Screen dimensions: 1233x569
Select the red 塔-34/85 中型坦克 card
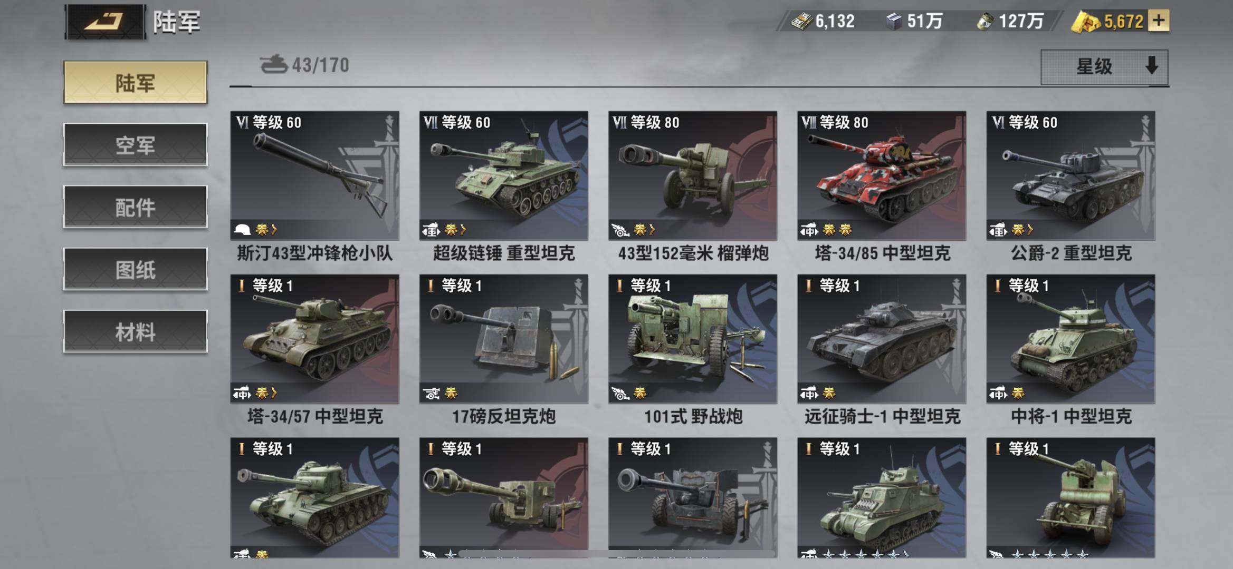pyautogui.click(x=882, y=187)
